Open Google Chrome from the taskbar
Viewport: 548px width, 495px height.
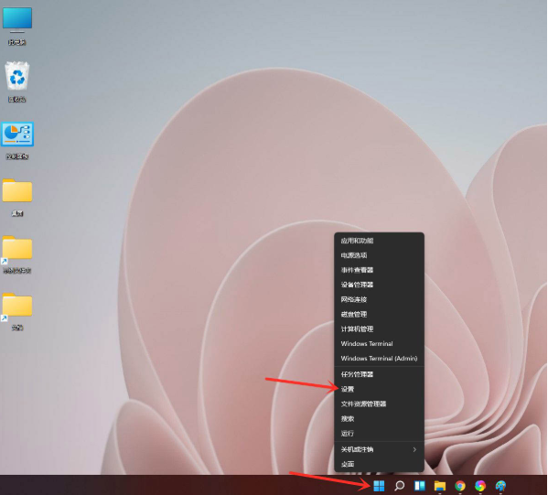[x=460, y=486]
